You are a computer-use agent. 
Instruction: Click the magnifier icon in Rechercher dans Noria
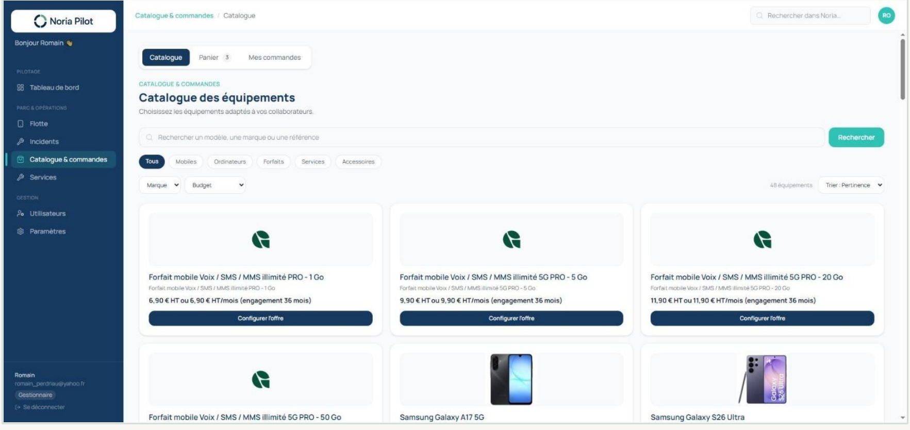tap(759, 15)
